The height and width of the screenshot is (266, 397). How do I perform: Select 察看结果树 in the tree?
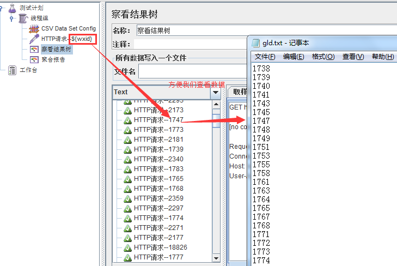click(x=56, y=49)
